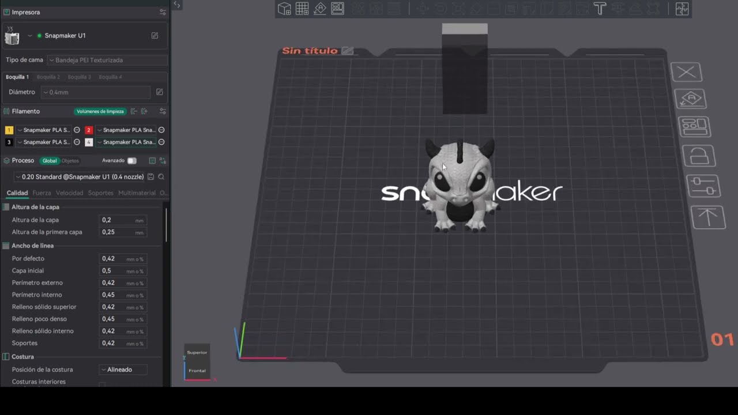The width and height of the screenshot is (738, 415).
Task: Save the 0.20 Standard process preset
Action: [150, 177]
